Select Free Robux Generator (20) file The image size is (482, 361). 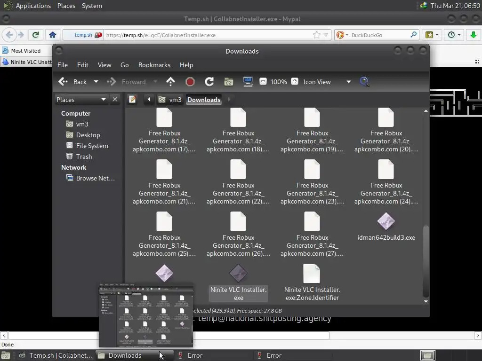tap(386, 131)
